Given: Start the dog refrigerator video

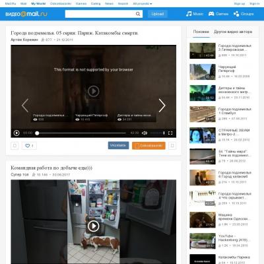Looking at the screenshot, I should tap(93, 226).
